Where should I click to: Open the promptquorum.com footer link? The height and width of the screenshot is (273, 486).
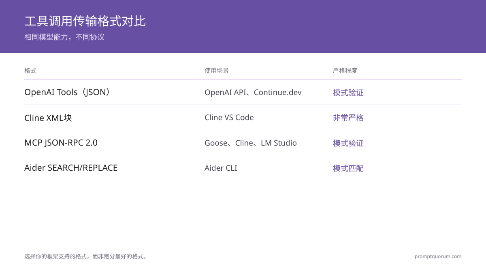point(438,256)
